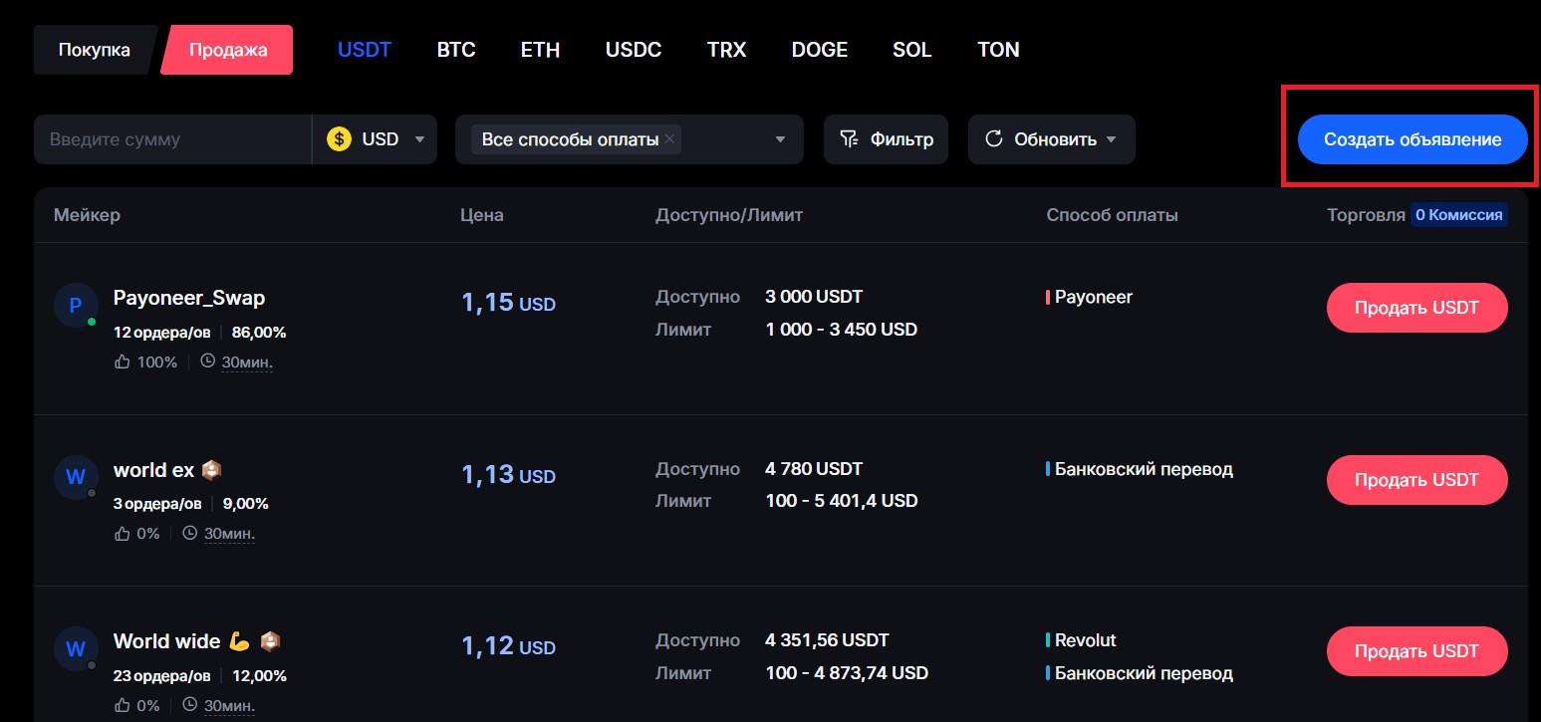Click the Revolut payment method label
Image resolution: width=1541 pixels, height=722 pixels.
tap(1085, 640)
